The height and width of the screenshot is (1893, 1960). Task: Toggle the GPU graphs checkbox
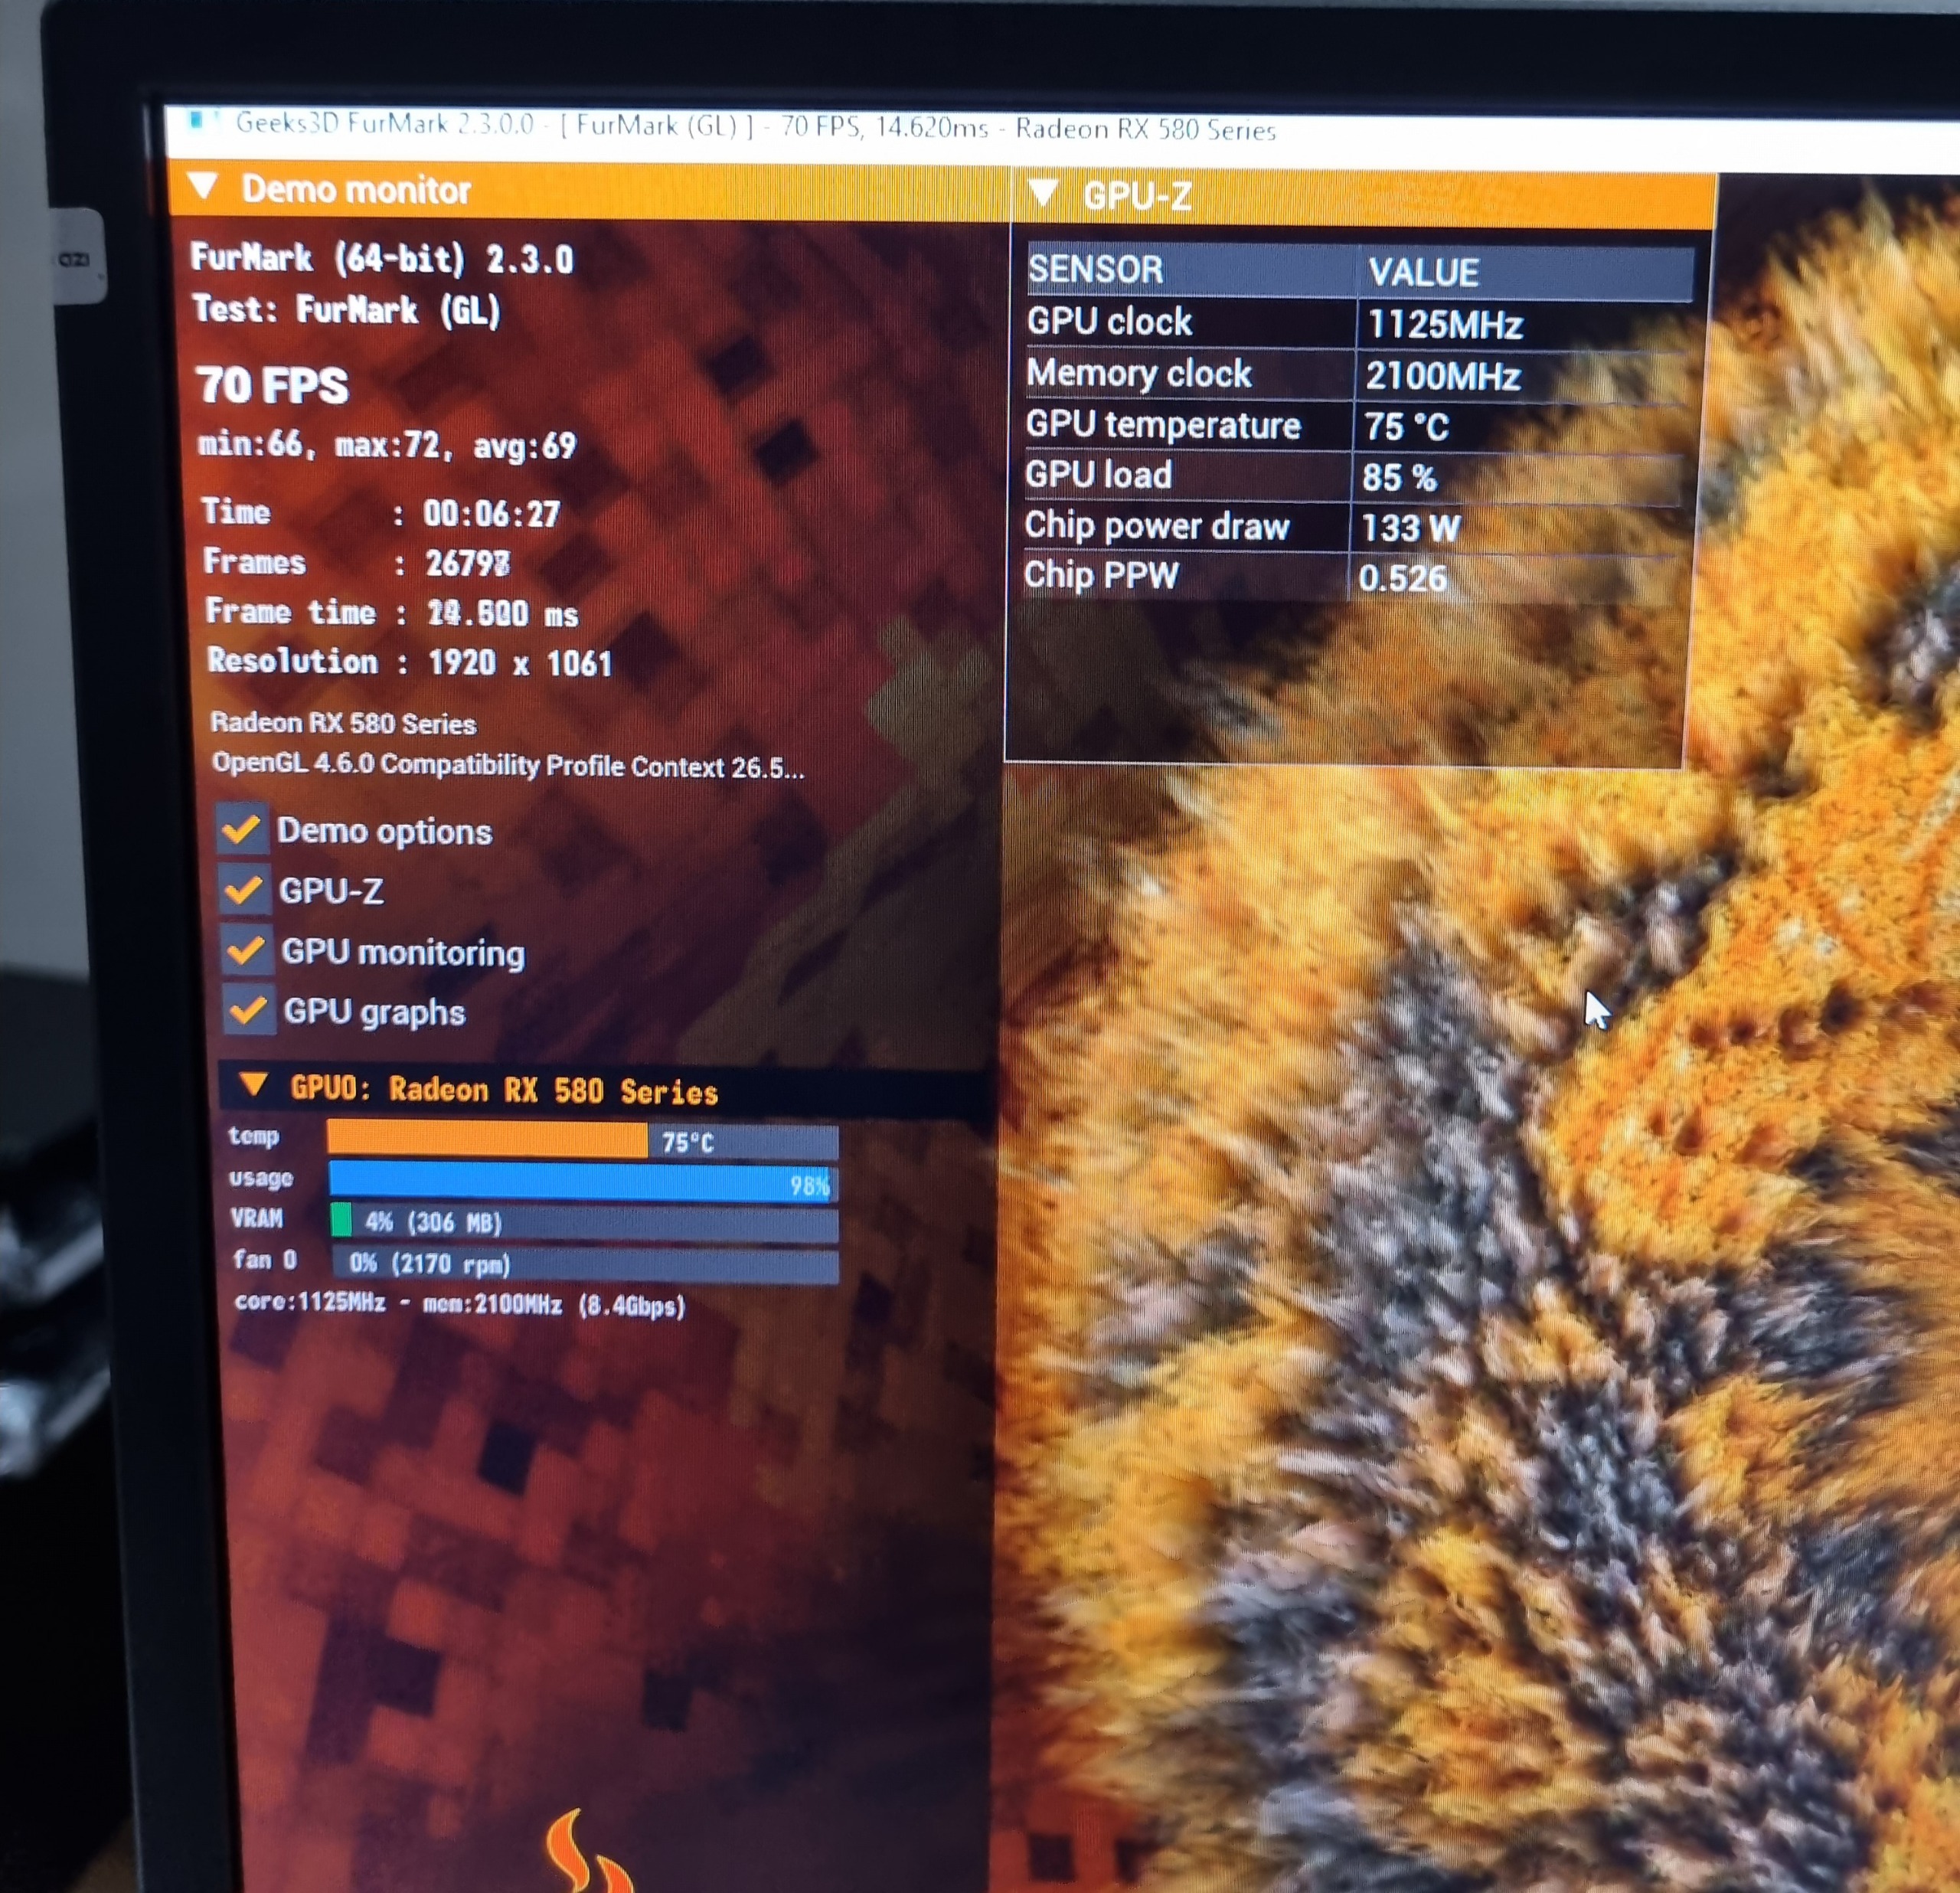[248, 1009]
